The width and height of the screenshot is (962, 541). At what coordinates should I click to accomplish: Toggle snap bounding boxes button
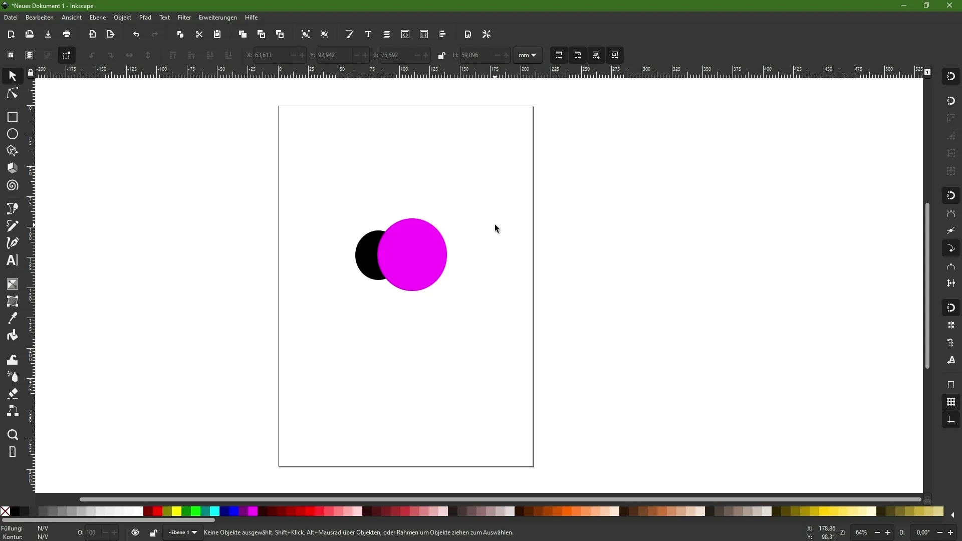(x=951, y=101)
